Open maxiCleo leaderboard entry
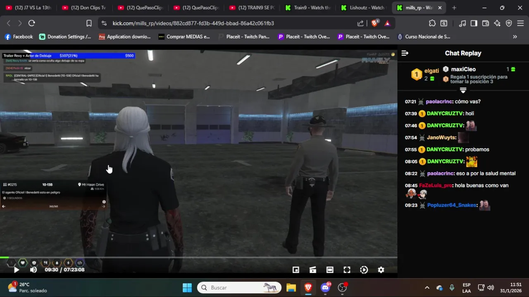 pyautogui.click(x=463, y=69)
